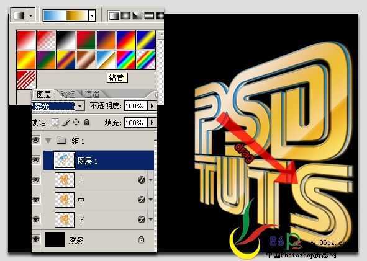Screen dimensions: 367x261
Task: Toggle lock position move icon
Action: 76,122
